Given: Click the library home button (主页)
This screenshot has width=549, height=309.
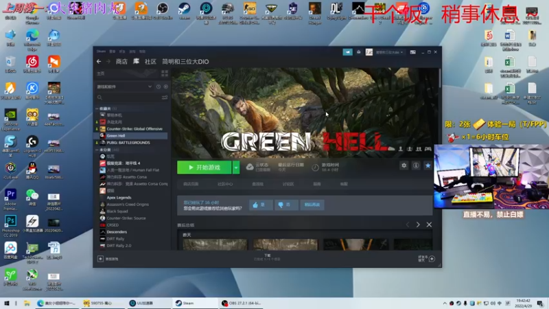Looking at the screenshot, I should coord(127,73).
